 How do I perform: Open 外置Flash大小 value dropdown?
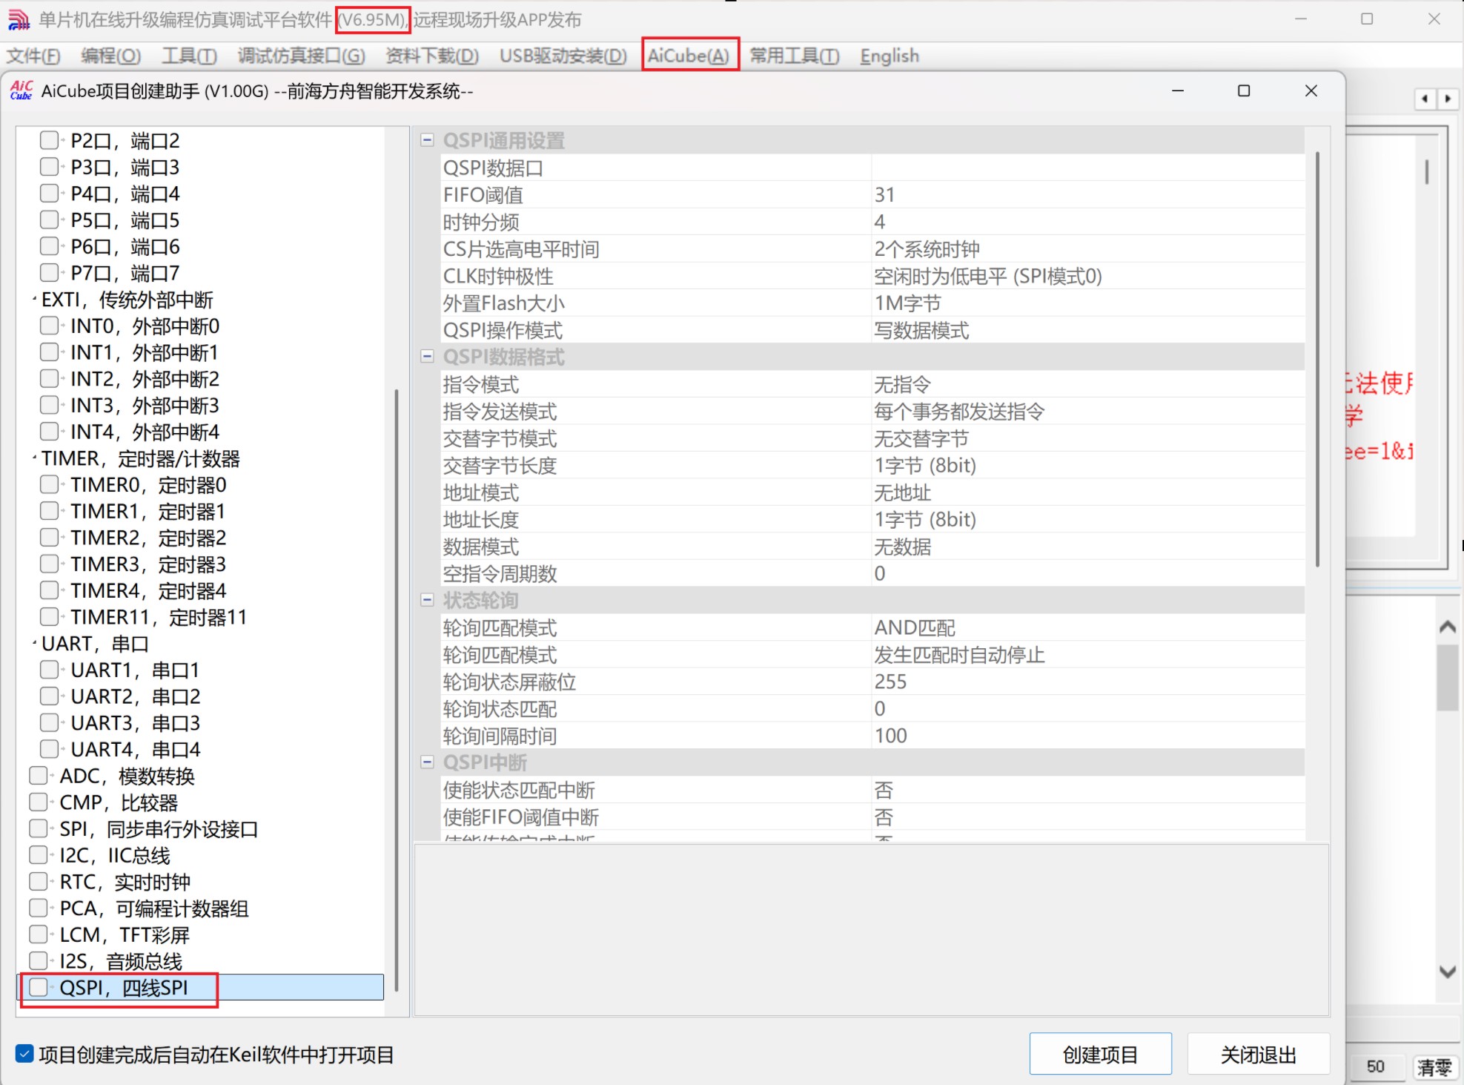point(1087,303)
